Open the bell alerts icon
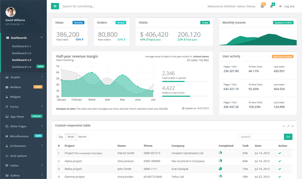Viewport: 302px width, 179px height. (271, 6)
